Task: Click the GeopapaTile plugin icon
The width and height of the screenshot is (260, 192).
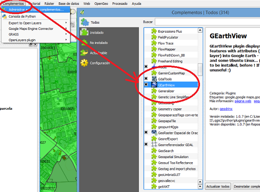Action: coord(154,121)
